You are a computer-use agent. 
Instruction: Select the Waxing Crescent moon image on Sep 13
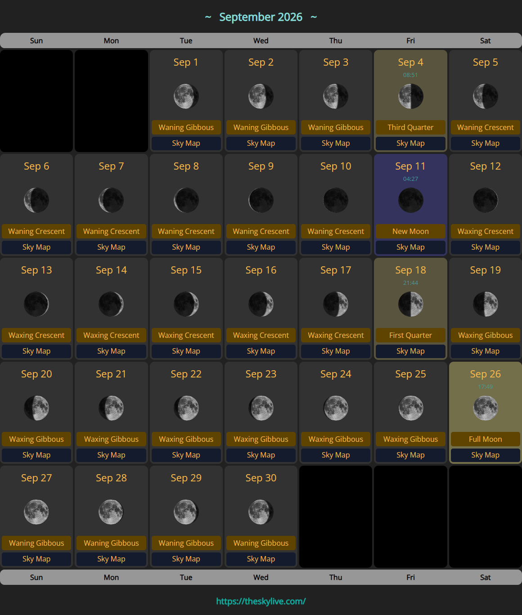[x=36, y=304]
